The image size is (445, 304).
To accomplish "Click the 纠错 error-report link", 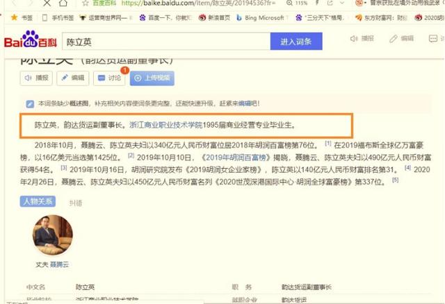I will (76, 203).
